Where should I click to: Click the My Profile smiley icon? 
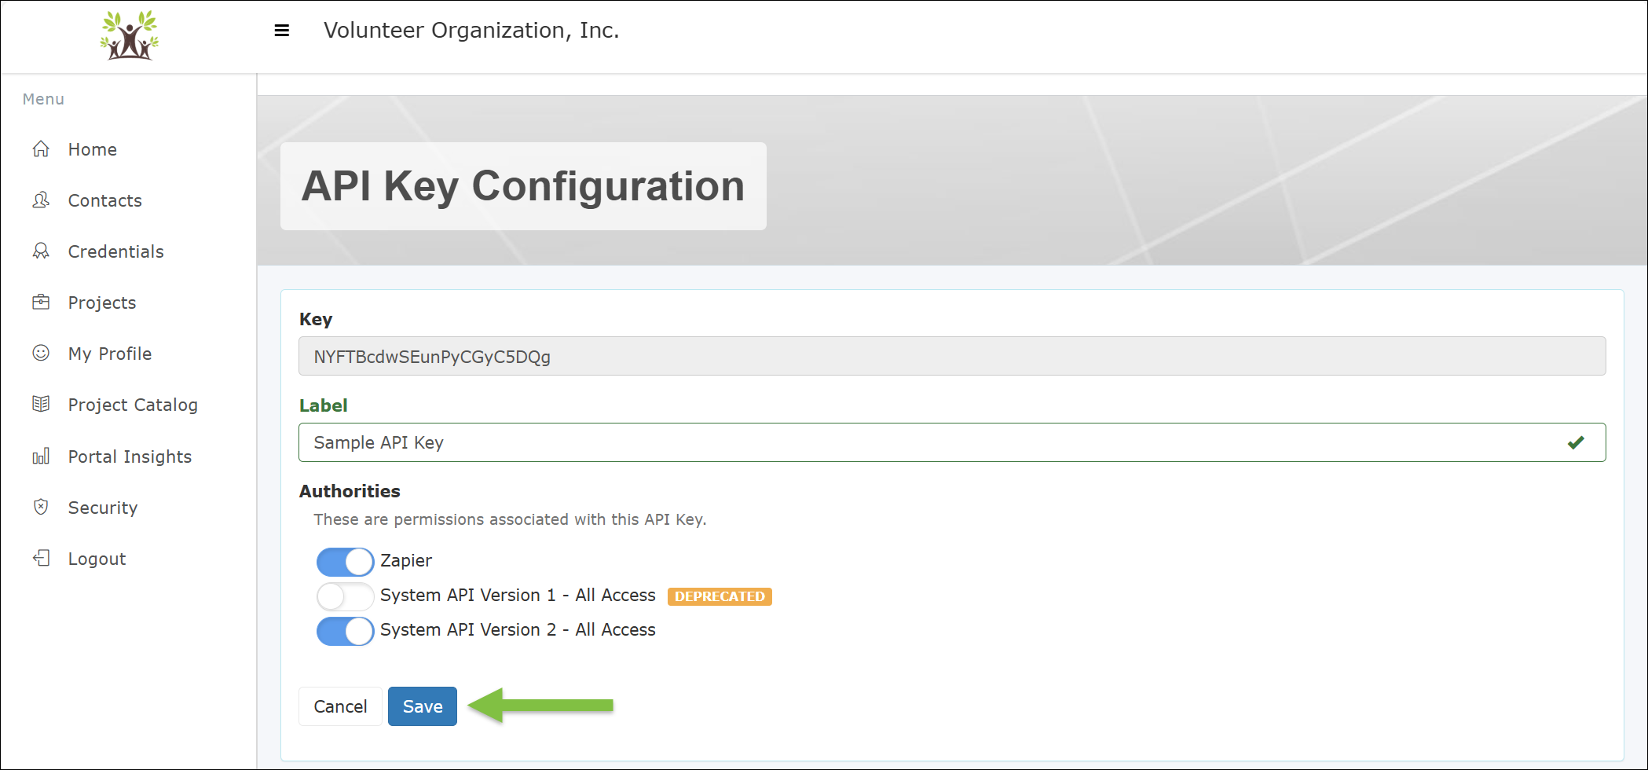(x=41, y=353)
